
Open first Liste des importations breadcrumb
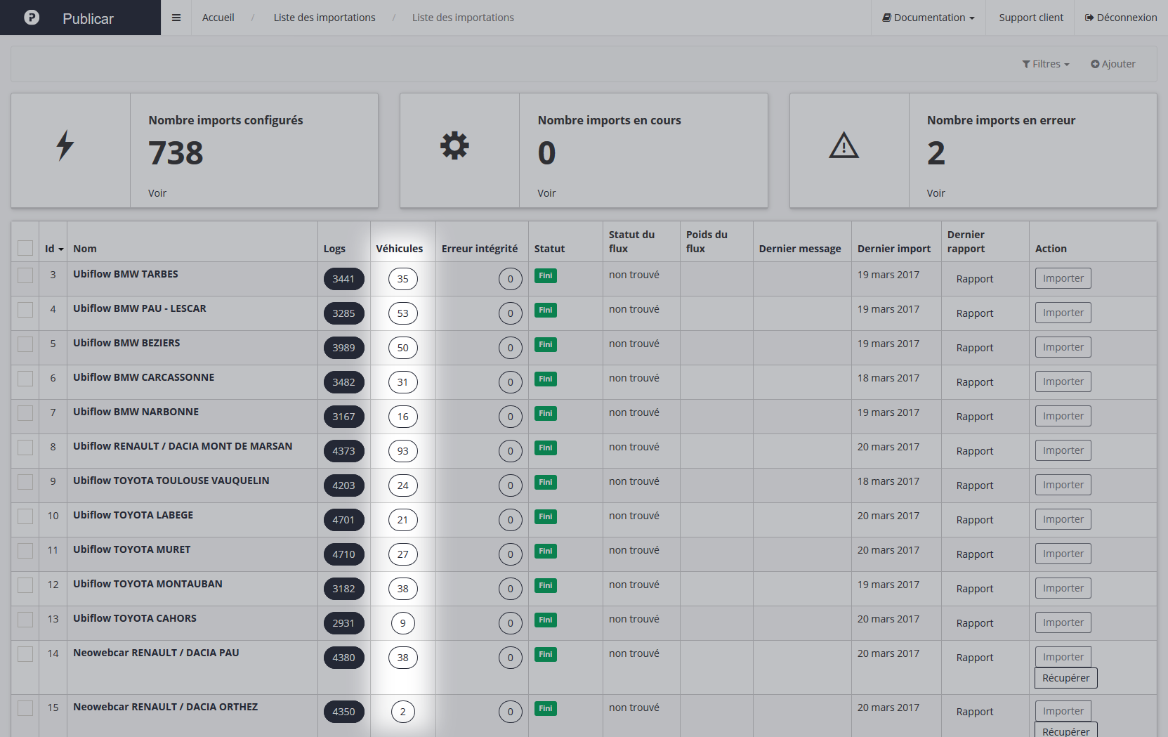(x=324, y=18)
